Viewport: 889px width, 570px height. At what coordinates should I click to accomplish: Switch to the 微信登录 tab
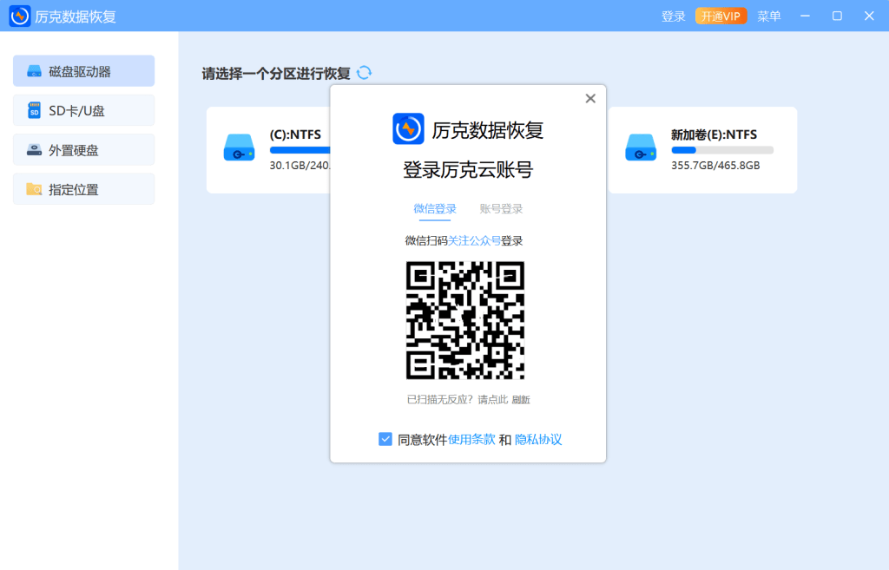(435, 208)
